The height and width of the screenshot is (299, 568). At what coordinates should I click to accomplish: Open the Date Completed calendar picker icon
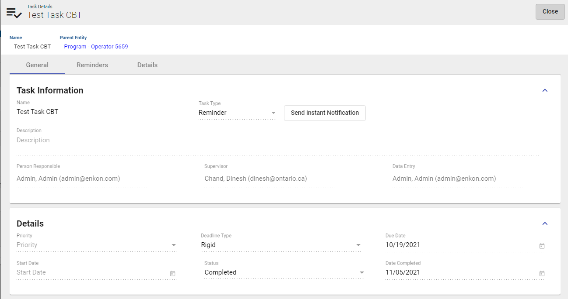coord(542,274)
